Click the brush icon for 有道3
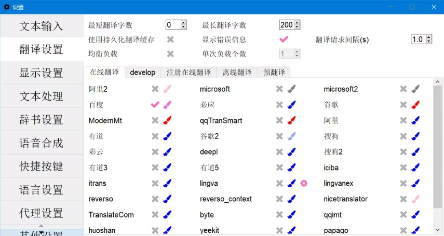444x236 pixels. tap(167, 168)
